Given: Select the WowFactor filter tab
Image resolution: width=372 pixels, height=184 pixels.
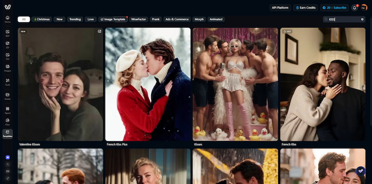Looking at the screenshot, I should (139, 19).
